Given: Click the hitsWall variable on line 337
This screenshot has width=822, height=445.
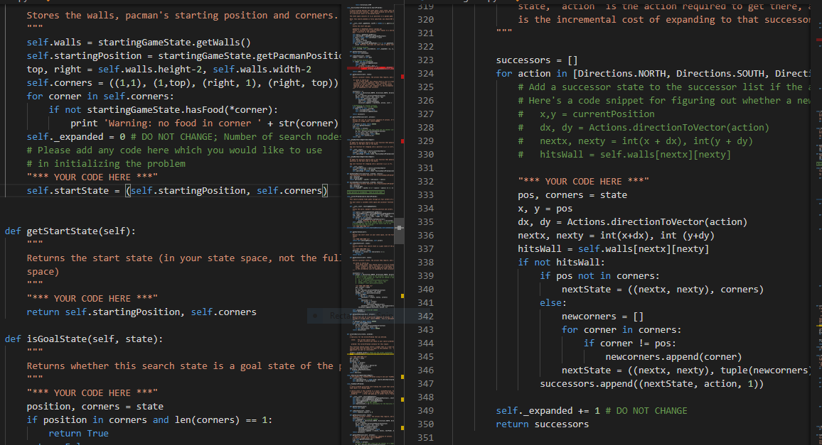Looking at the screenshot, I should [540, 248].
